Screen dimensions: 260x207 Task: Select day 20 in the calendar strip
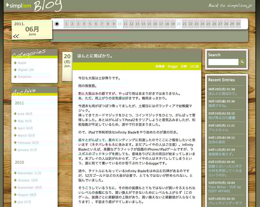178,24
